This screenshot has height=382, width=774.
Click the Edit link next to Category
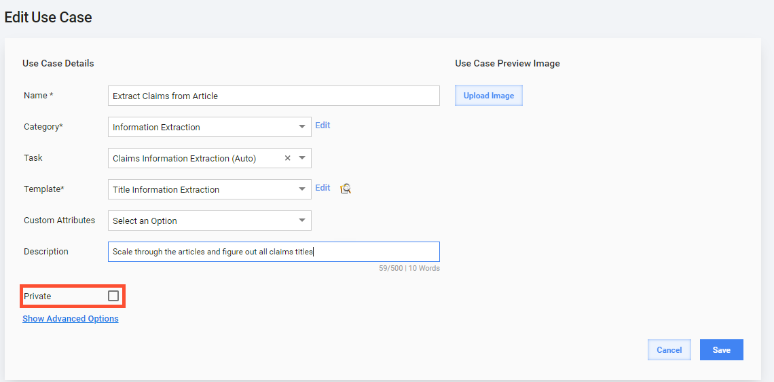tap(322, 126)
